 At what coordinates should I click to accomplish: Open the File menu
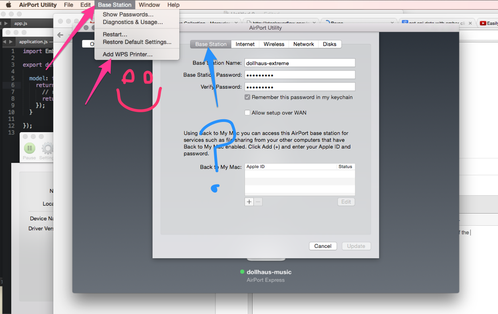click(x=68, y=5)
